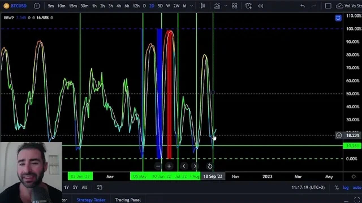Select the 5m timeframe
The width and height of the screenshot is (362, 203).
pos(51,6)
